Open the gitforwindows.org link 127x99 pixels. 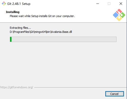17,87
